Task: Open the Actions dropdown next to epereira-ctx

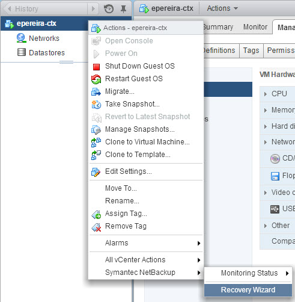Action: (222, 8)
